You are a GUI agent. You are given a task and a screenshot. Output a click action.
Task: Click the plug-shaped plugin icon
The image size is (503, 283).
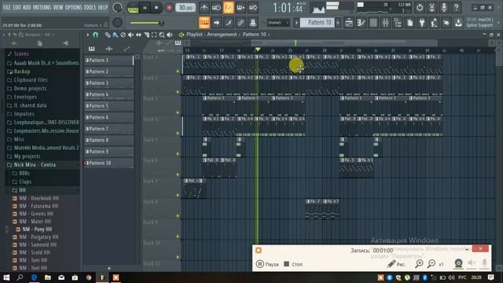pos(422,23)
